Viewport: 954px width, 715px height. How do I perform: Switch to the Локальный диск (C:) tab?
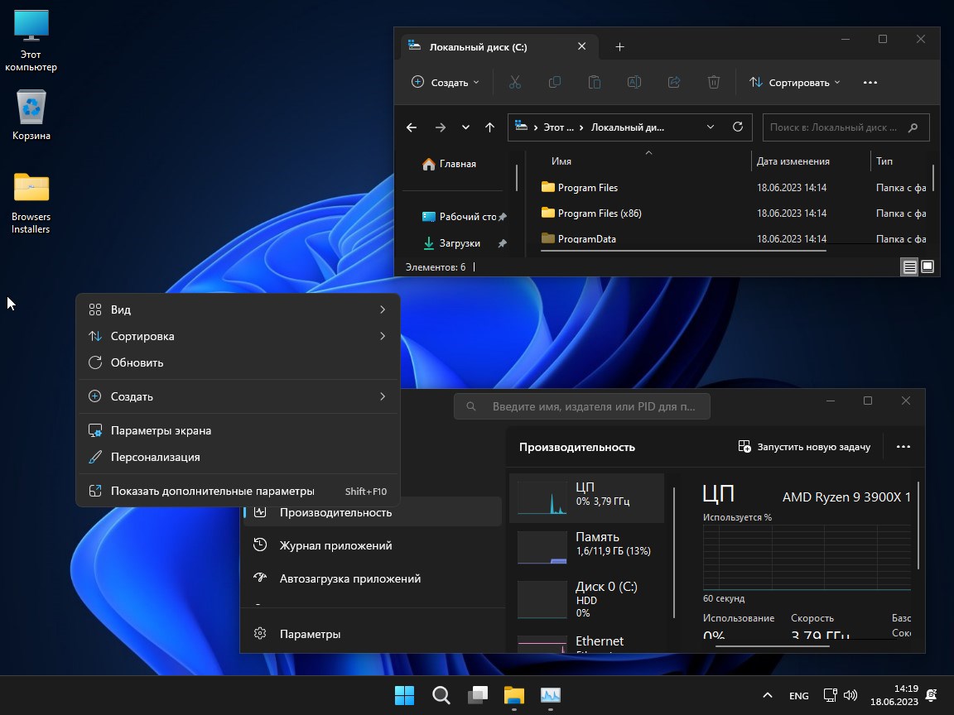tap(480, 46)
